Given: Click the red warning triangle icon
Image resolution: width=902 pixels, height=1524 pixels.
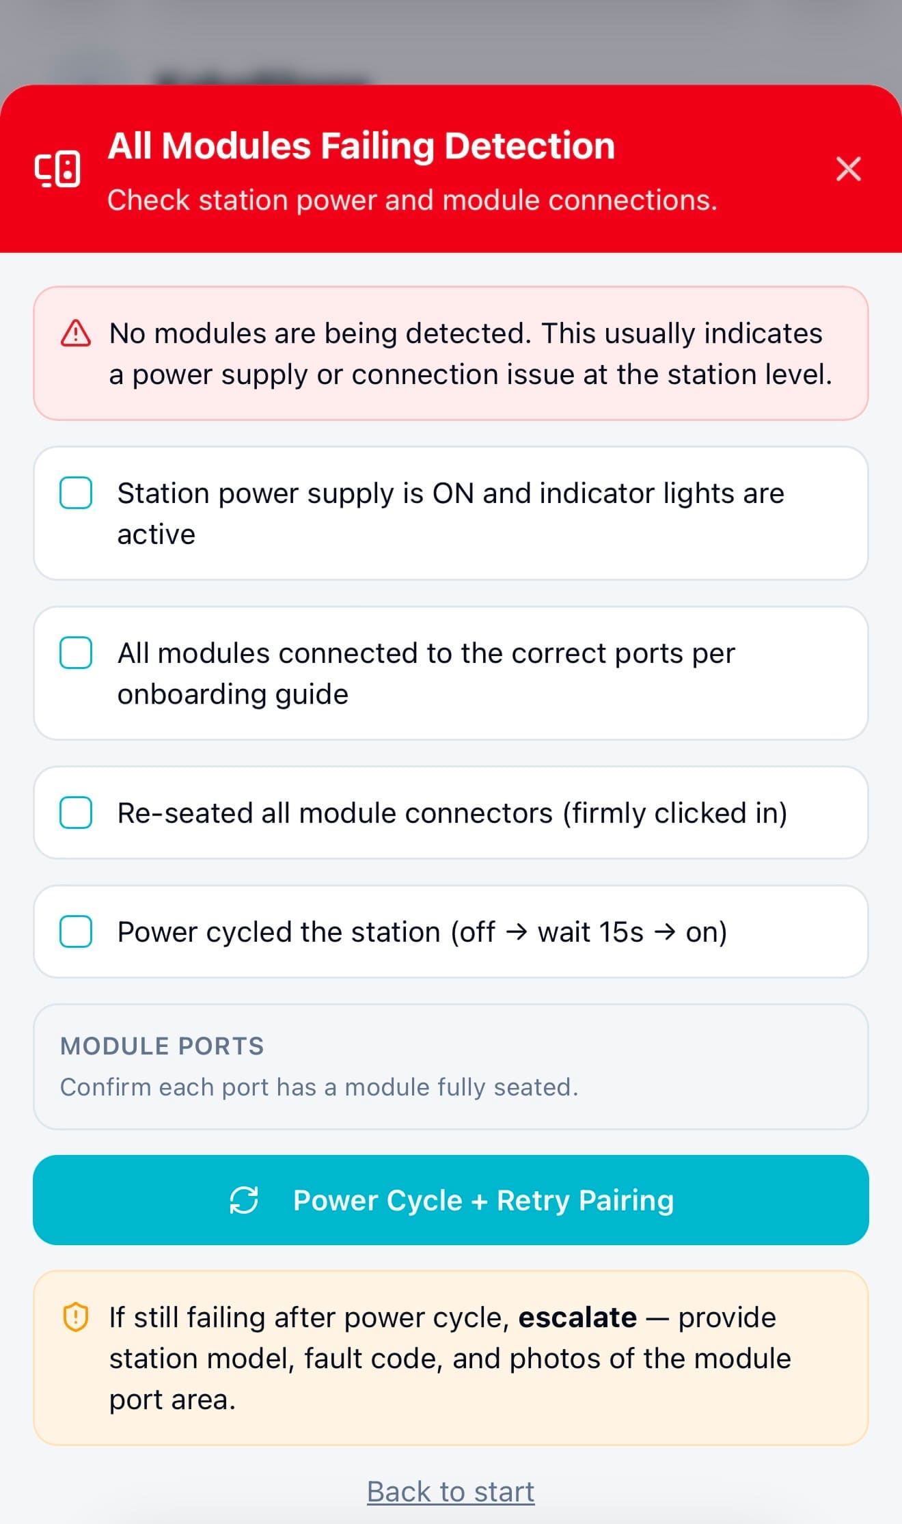Looking at the screenshot, I should pos(76,334).
